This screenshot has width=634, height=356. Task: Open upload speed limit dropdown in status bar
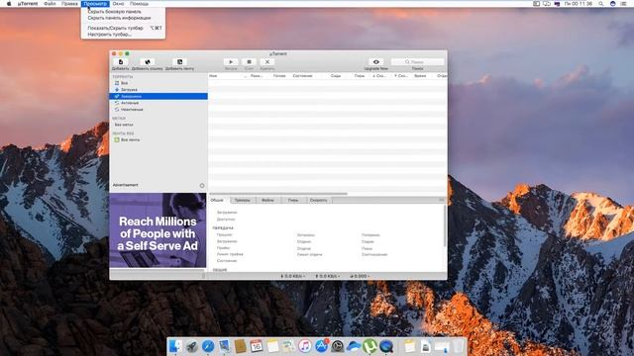(328, 276)
